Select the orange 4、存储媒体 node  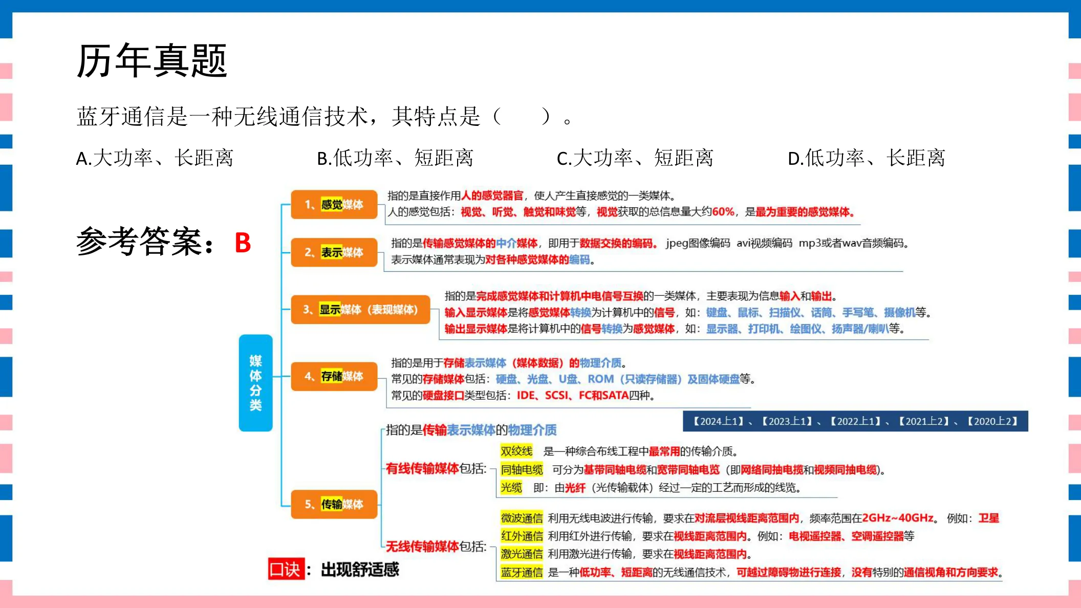(334, 376)
